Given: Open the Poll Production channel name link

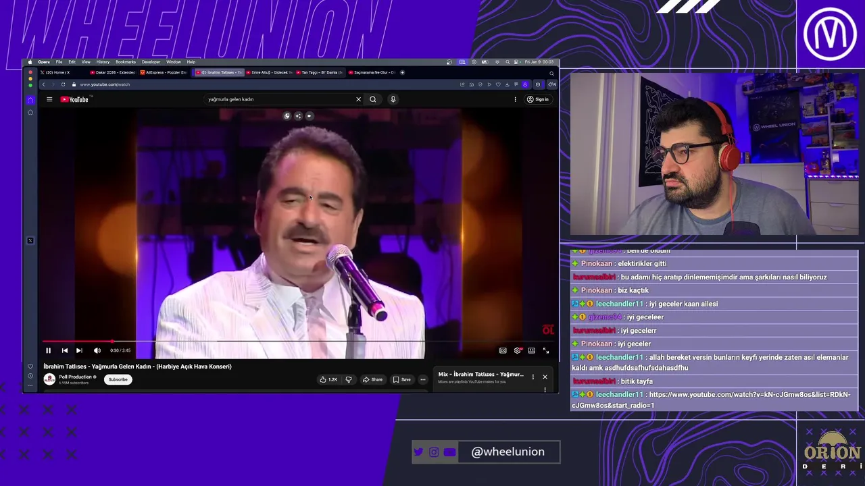Looking at the screenshot, I should tap(77, 377).
